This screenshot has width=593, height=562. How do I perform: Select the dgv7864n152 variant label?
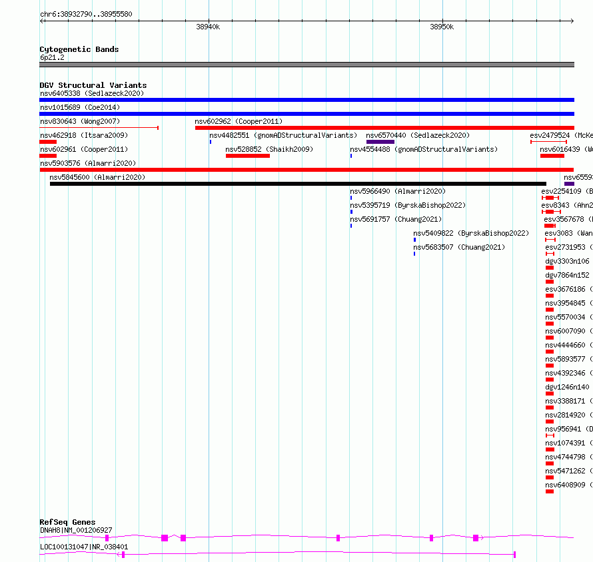(x=567, y=275)
